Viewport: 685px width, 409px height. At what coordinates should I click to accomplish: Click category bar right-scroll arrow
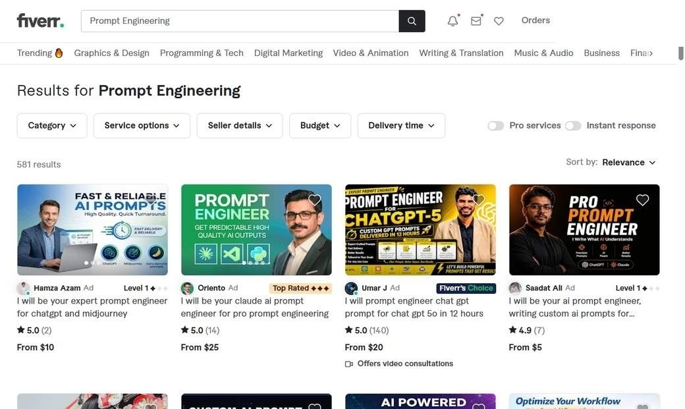coord(651,53)
